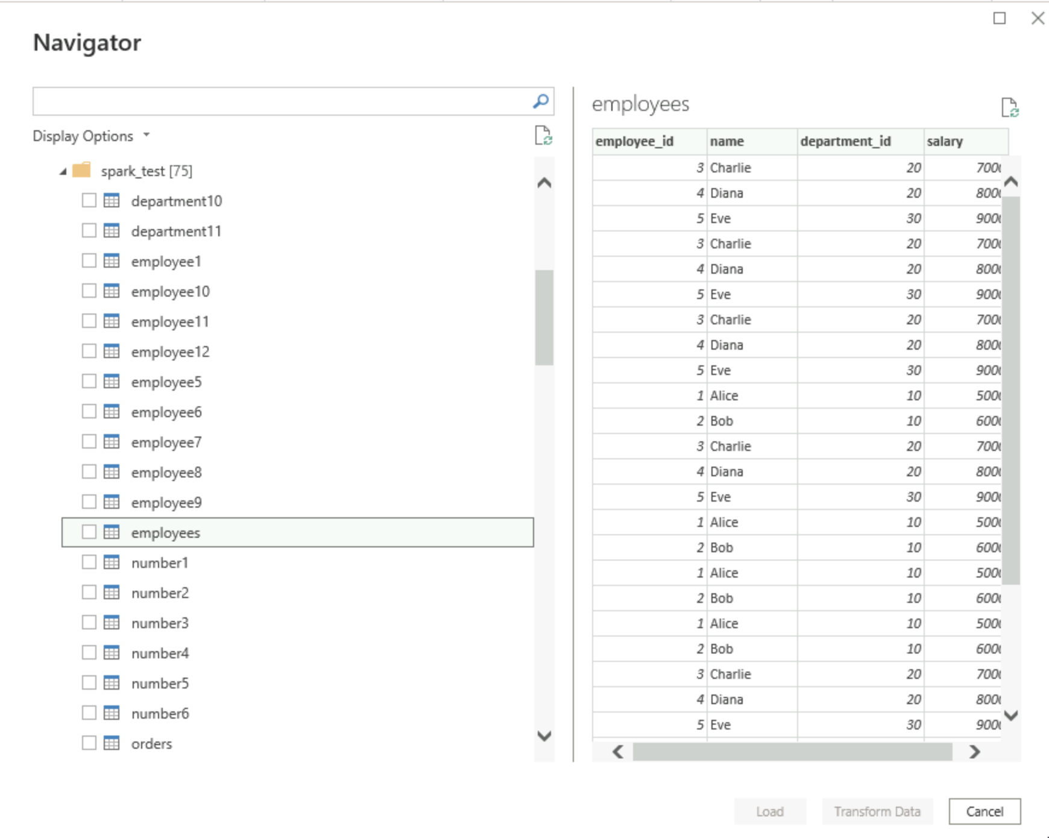The image size is (1049, 838).
Task: Click the spark_test folder icon
Action: point(81,171)
